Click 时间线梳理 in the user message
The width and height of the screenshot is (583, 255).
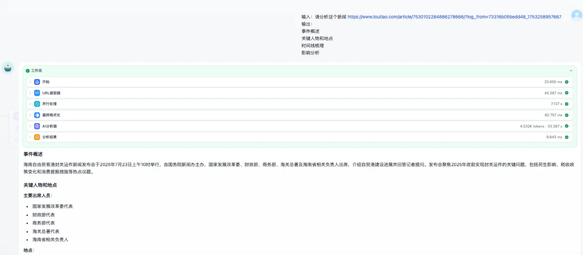point(313,45)
